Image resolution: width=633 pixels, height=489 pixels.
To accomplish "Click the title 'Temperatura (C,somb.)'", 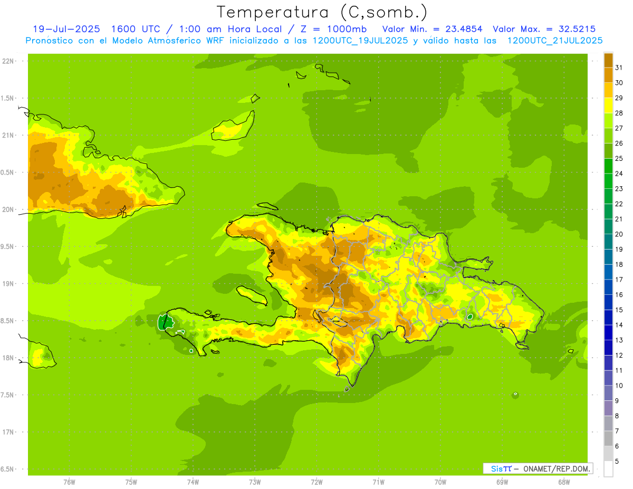I will [322, 12].
